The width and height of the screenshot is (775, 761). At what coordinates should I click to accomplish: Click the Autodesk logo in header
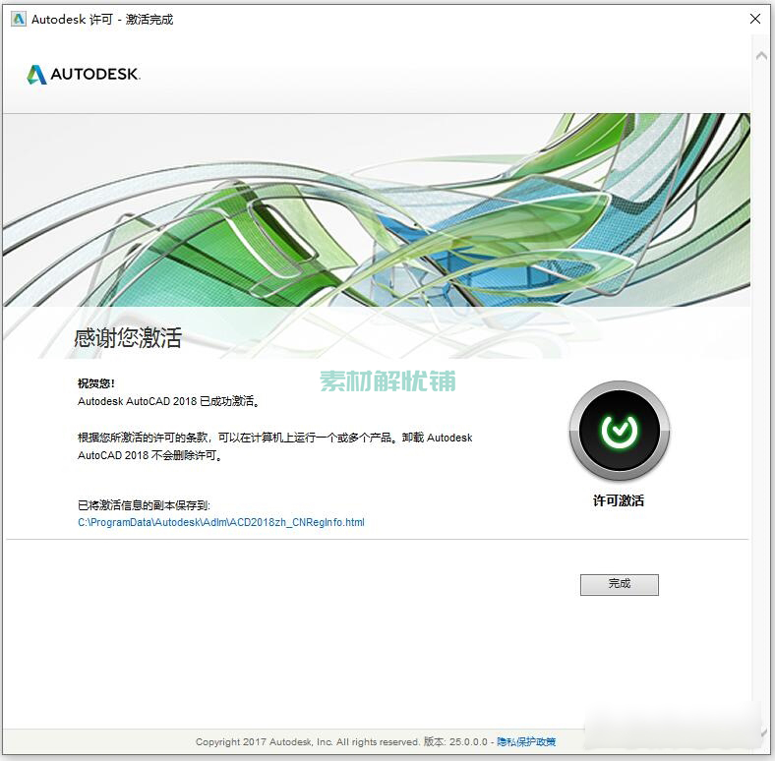point(83,74)
